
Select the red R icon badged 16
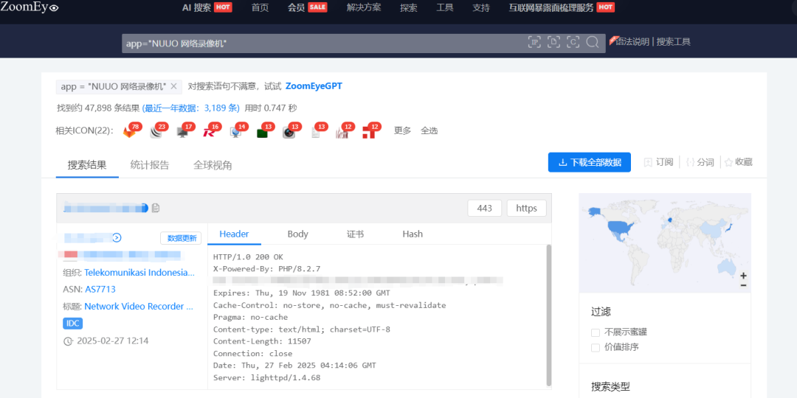209,132
